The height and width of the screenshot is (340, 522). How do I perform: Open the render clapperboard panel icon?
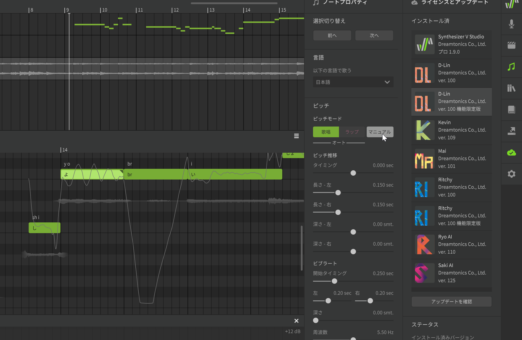(512, 45)
